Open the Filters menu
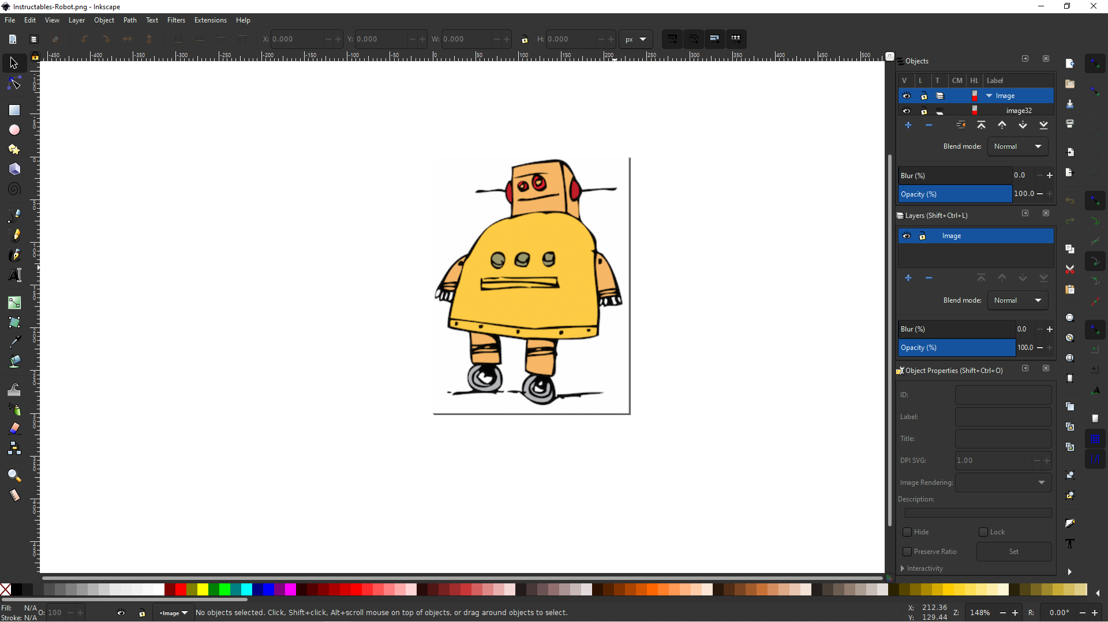This screenshot has width=1108, height=622. 177,20
